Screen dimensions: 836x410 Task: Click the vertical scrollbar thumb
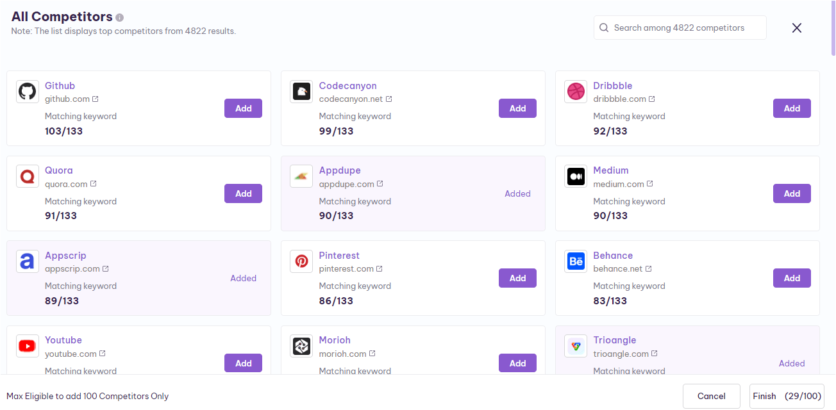833,29
